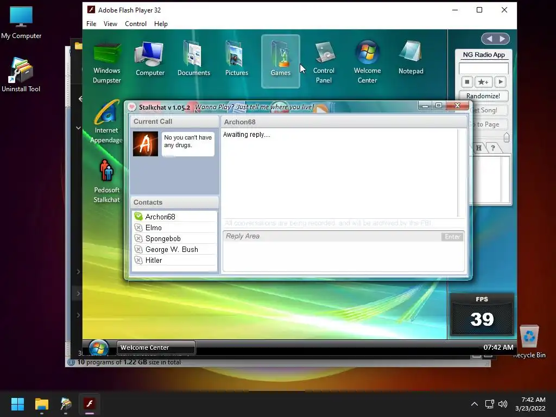Image resolution: width=556 pixels, height=417 pixels.
Task: Open the Computer icon in Flash desktop
Action: pyautogui.click(x=150, y=59)
